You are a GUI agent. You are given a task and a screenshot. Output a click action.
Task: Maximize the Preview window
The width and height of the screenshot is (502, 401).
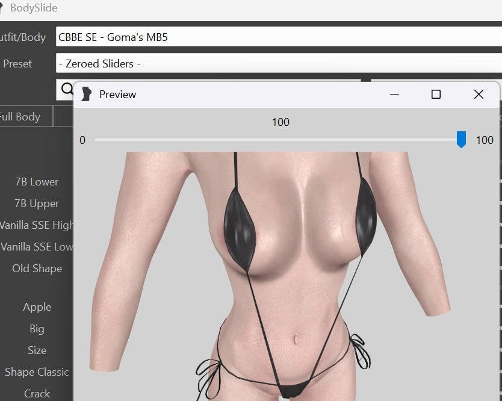[436, 94]
